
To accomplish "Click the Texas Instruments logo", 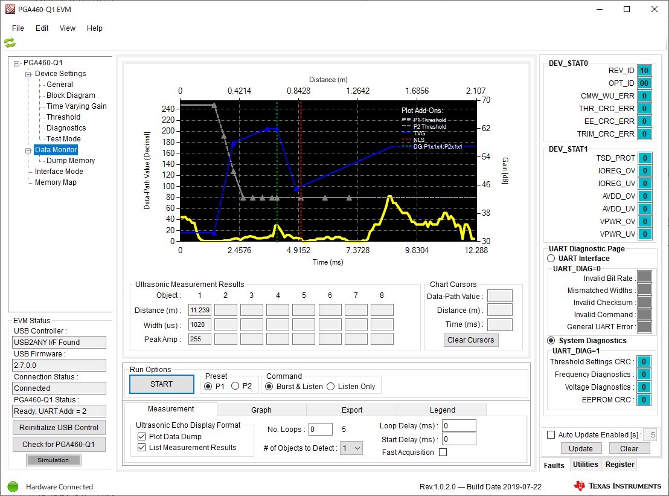I will [617, 486].
